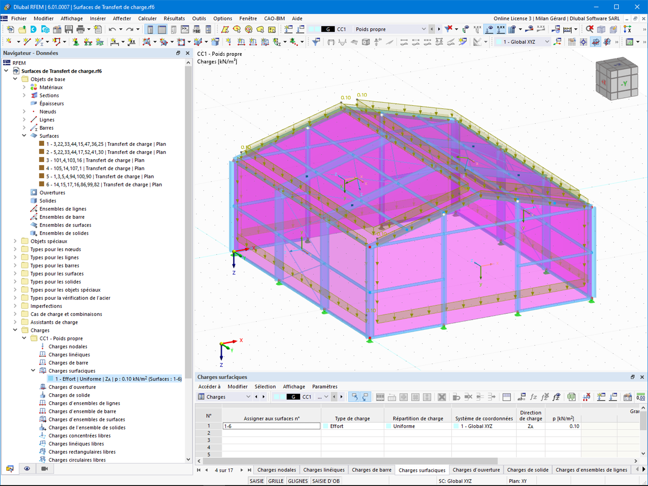Viewport: 648px width, 486px height.
Task: Open the load case Poids propre dropdown
Action: (x=424, y=29)
